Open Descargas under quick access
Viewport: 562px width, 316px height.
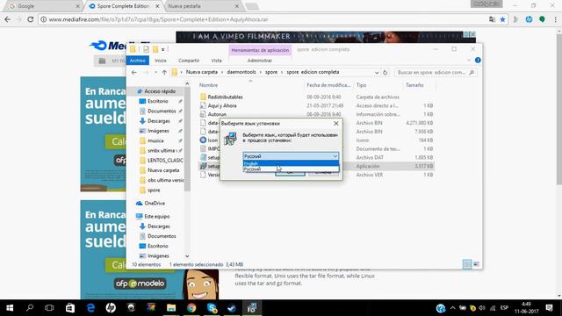158,121
